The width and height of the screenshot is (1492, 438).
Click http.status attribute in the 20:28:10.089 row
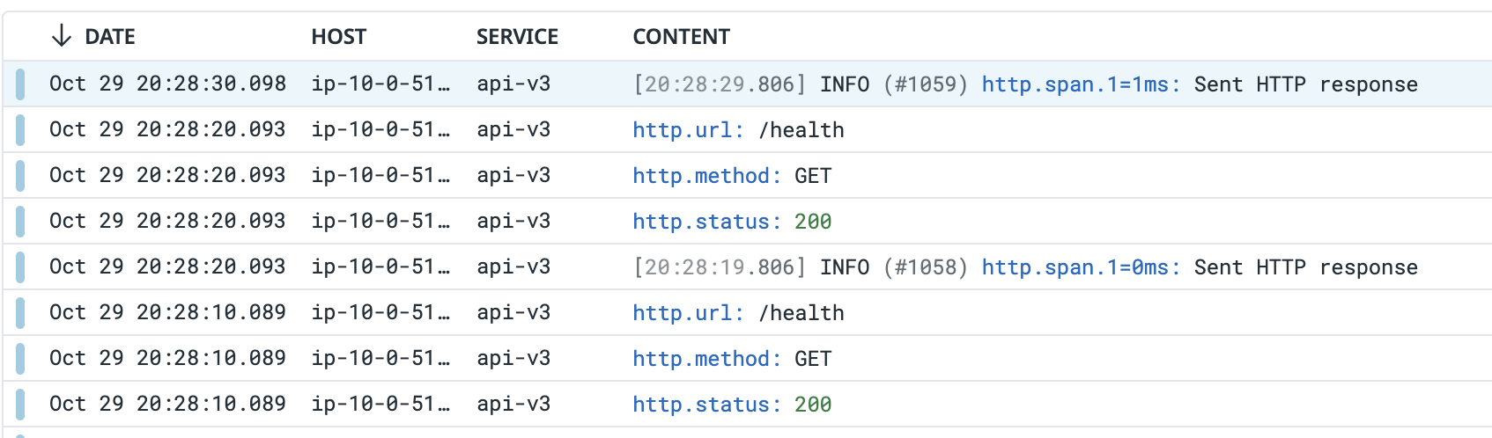706,405
